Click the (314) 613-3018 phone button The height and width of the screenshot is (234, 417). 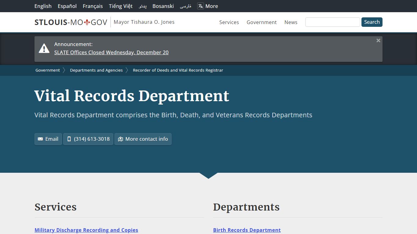(88, 139)
